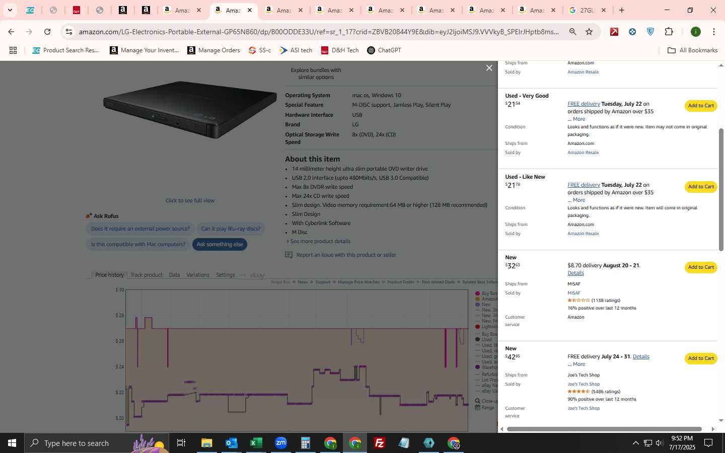Add $32.63 New offer to cart
This screenshot has height=453, width=725.
pyautogui.click(x=701, y=267)
